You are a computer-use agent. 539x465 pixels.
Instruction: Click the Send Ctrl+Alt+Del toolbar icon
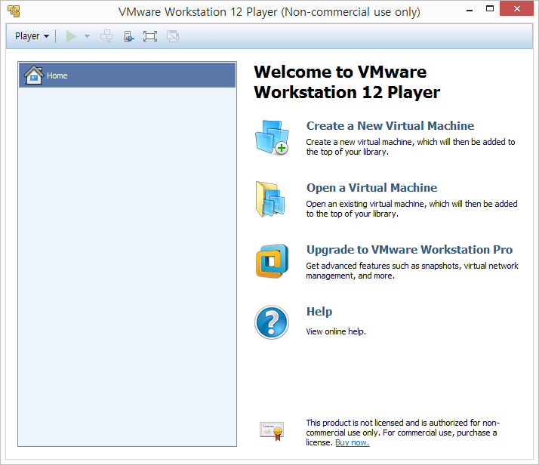pyautogui.click(x=107, y=36)
